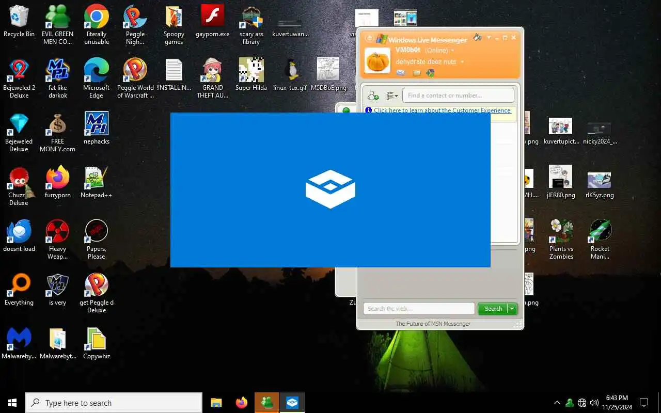Select the linux-tux.gif file
The width and height of the screenshot is (661, 413).
tap(290, 75)
